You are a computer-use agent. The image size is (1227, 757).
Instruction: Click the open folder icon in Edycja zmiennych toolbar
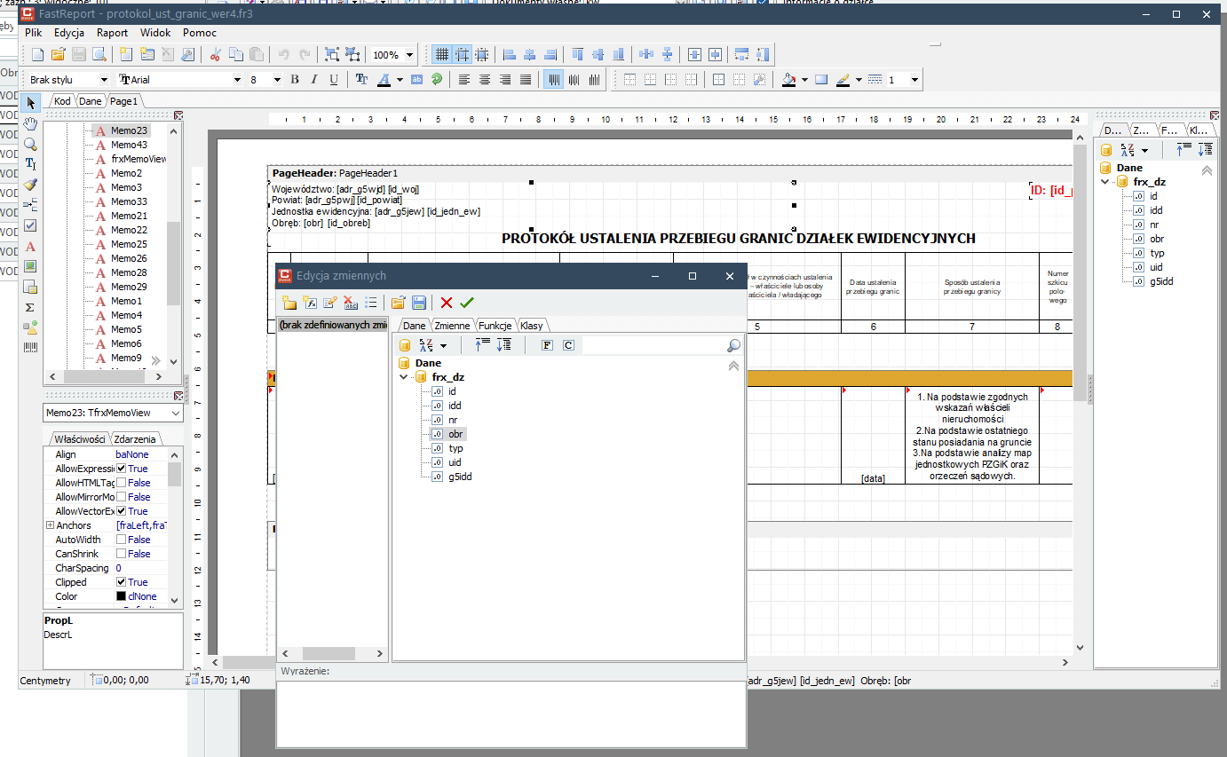click(x=399, y=303)
